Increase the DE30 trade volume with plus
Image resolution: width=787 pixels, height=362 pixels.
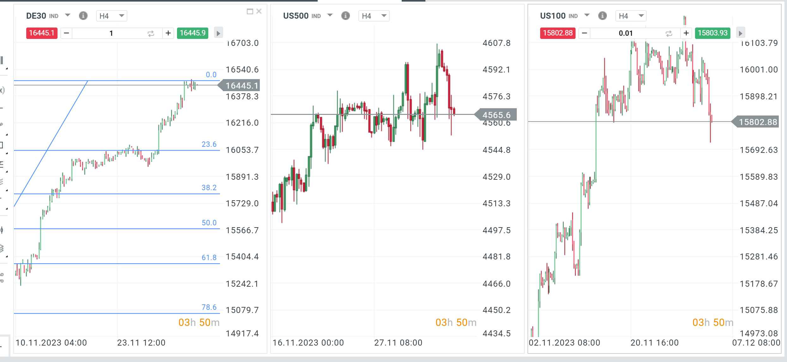168,33
